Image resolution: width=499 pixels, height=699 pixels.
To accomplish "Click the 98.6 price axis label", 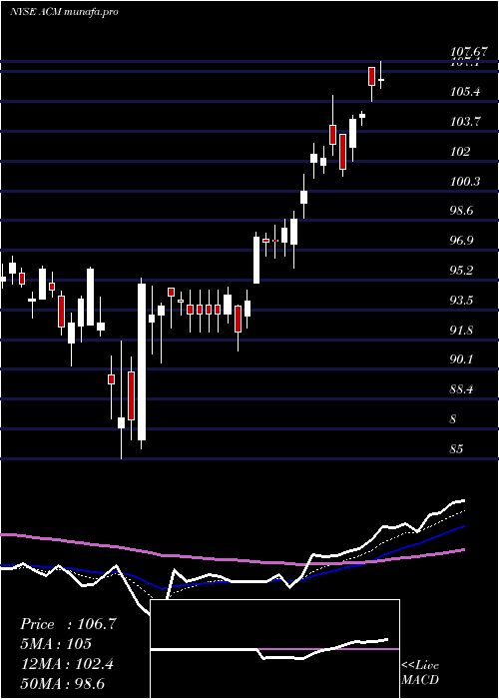I will [463, 211].
